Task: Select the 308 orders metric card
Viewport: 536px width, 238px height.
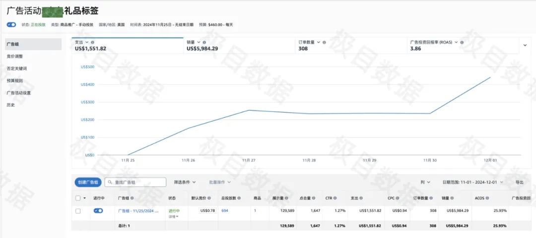Action: (351, 46)
